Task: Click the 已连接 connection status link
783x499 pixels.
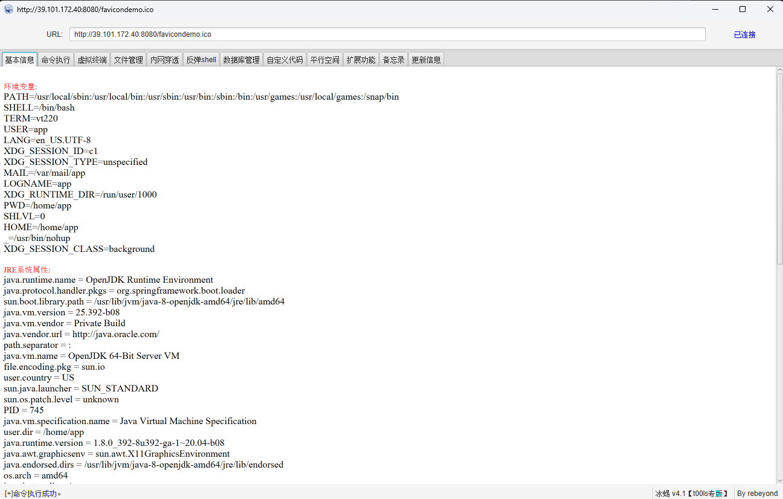Action: point(744,34)
